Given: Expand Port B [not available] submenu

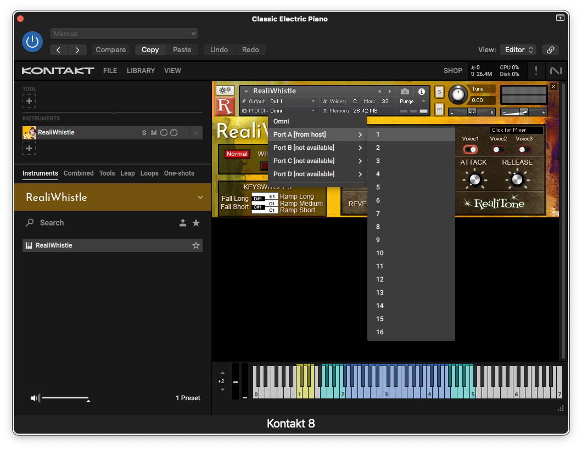Looking at the screenshot, I should (x=317, y=148).
